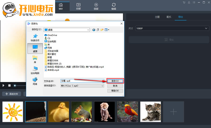Create a new folder in dialog
The width and height of the screenshot is (211, 128).
pos(102,30)
